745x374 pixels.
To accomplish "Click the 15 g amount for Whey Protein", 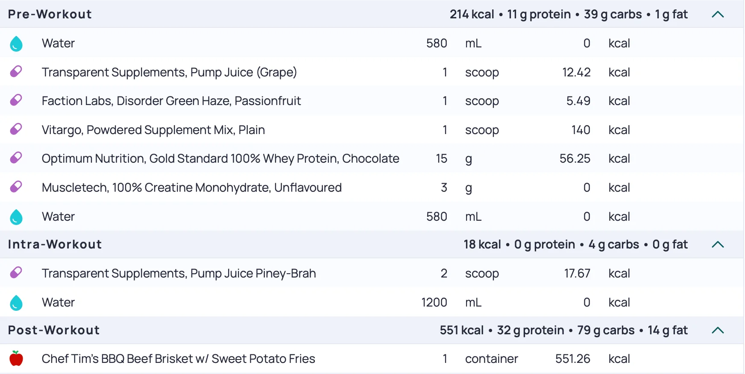I will click(441, 159).
